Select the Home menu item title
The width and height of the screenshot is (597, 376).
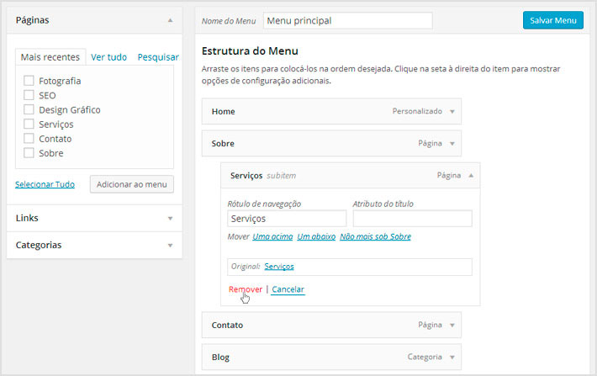pos(223,112)
